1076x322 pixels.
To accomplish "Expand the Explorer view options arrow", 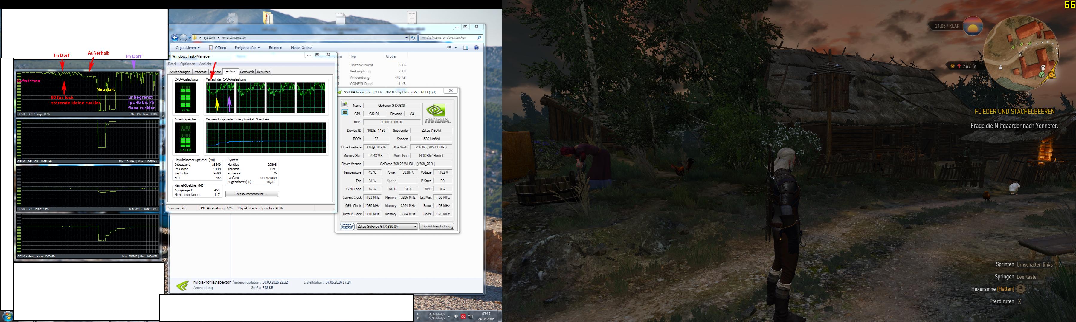I will tap(456, 48).
